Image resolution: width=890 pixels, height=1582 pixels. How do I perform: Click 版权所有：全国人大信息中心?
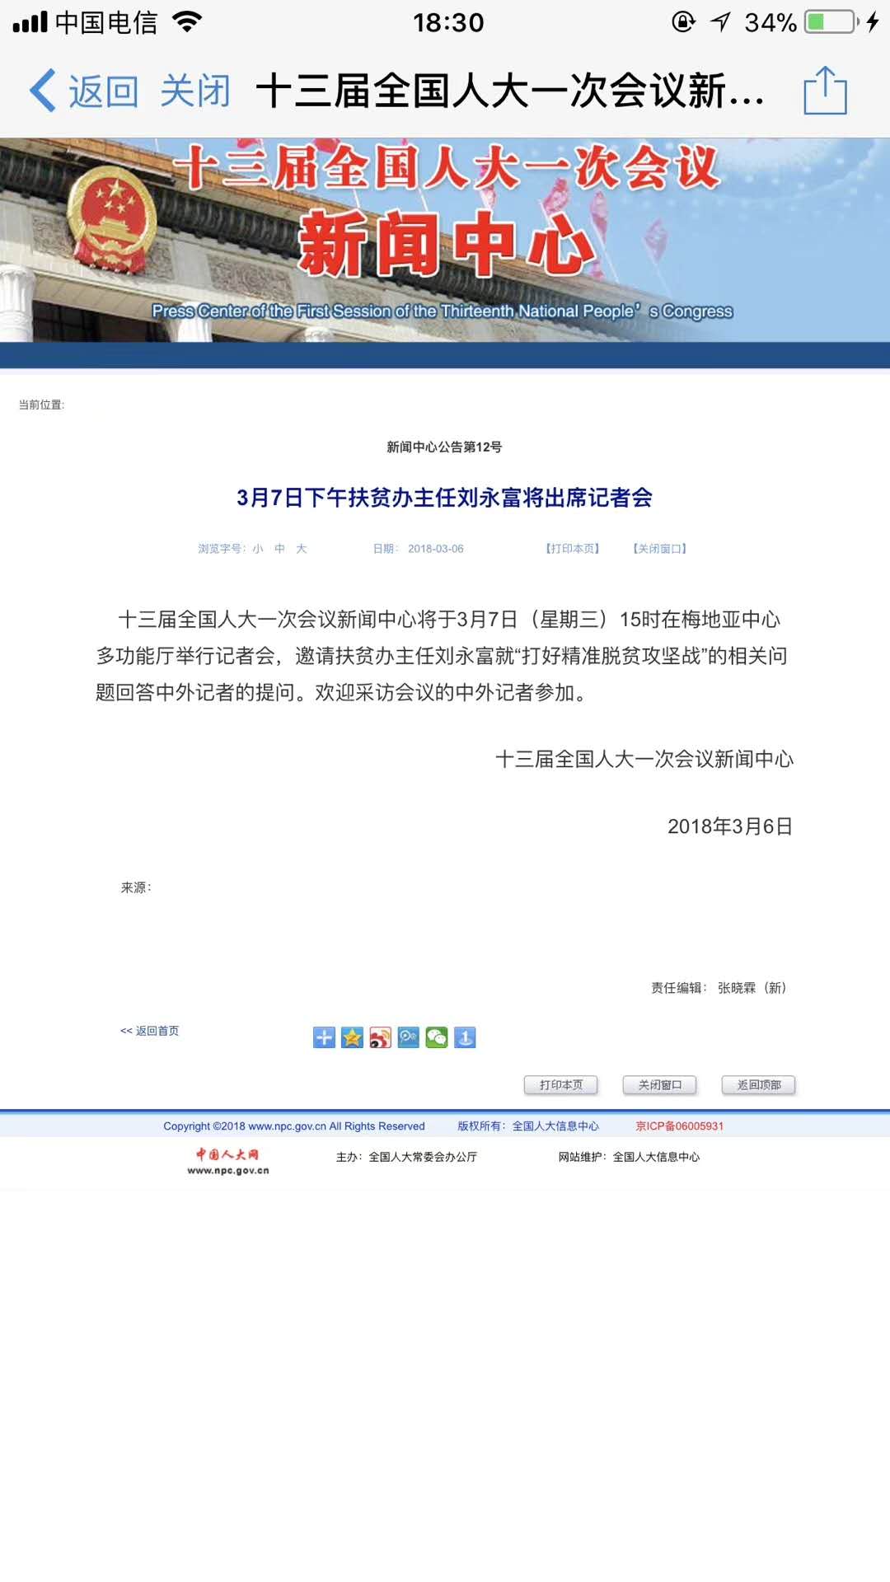pyautogui.click(x=528, y=1126)
